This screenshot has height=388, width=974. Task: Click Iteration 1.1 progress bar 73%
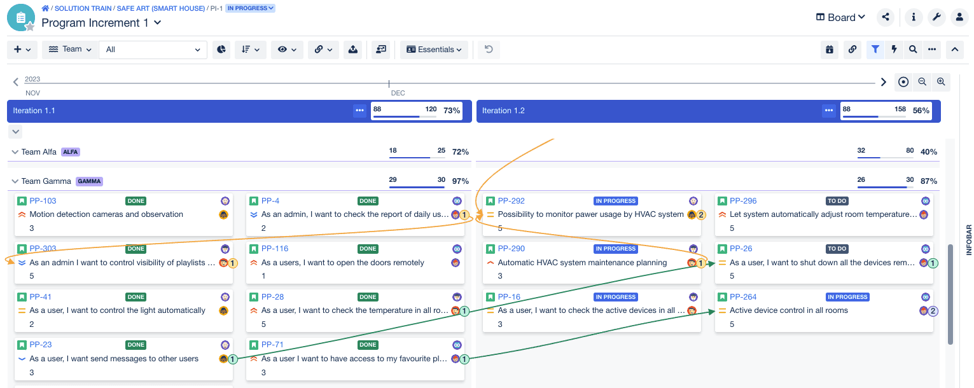417,111
